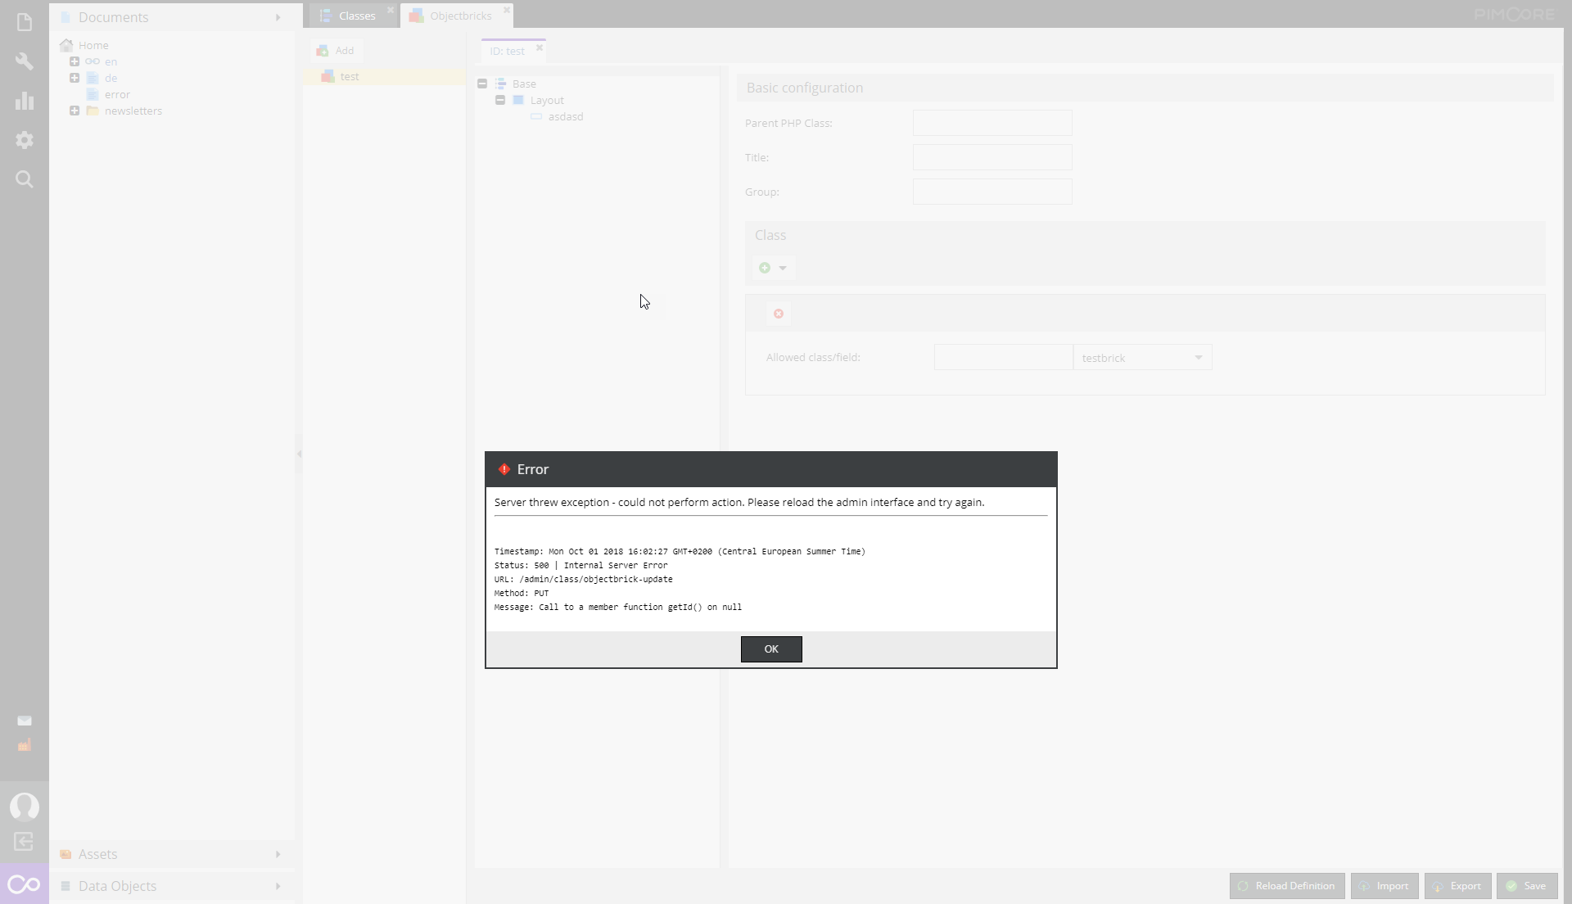
Task: Click the Pimcore infinity logo icon
Action: (x=24, y=884)
